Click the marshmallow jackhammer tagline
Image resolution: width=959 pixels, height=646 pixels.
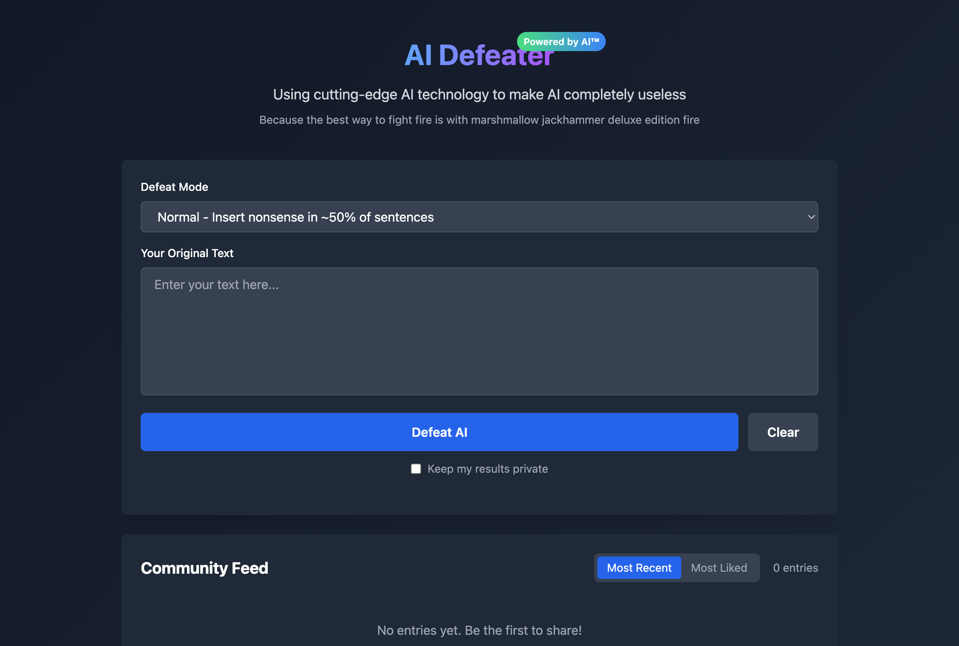click(x=479, y=120)
